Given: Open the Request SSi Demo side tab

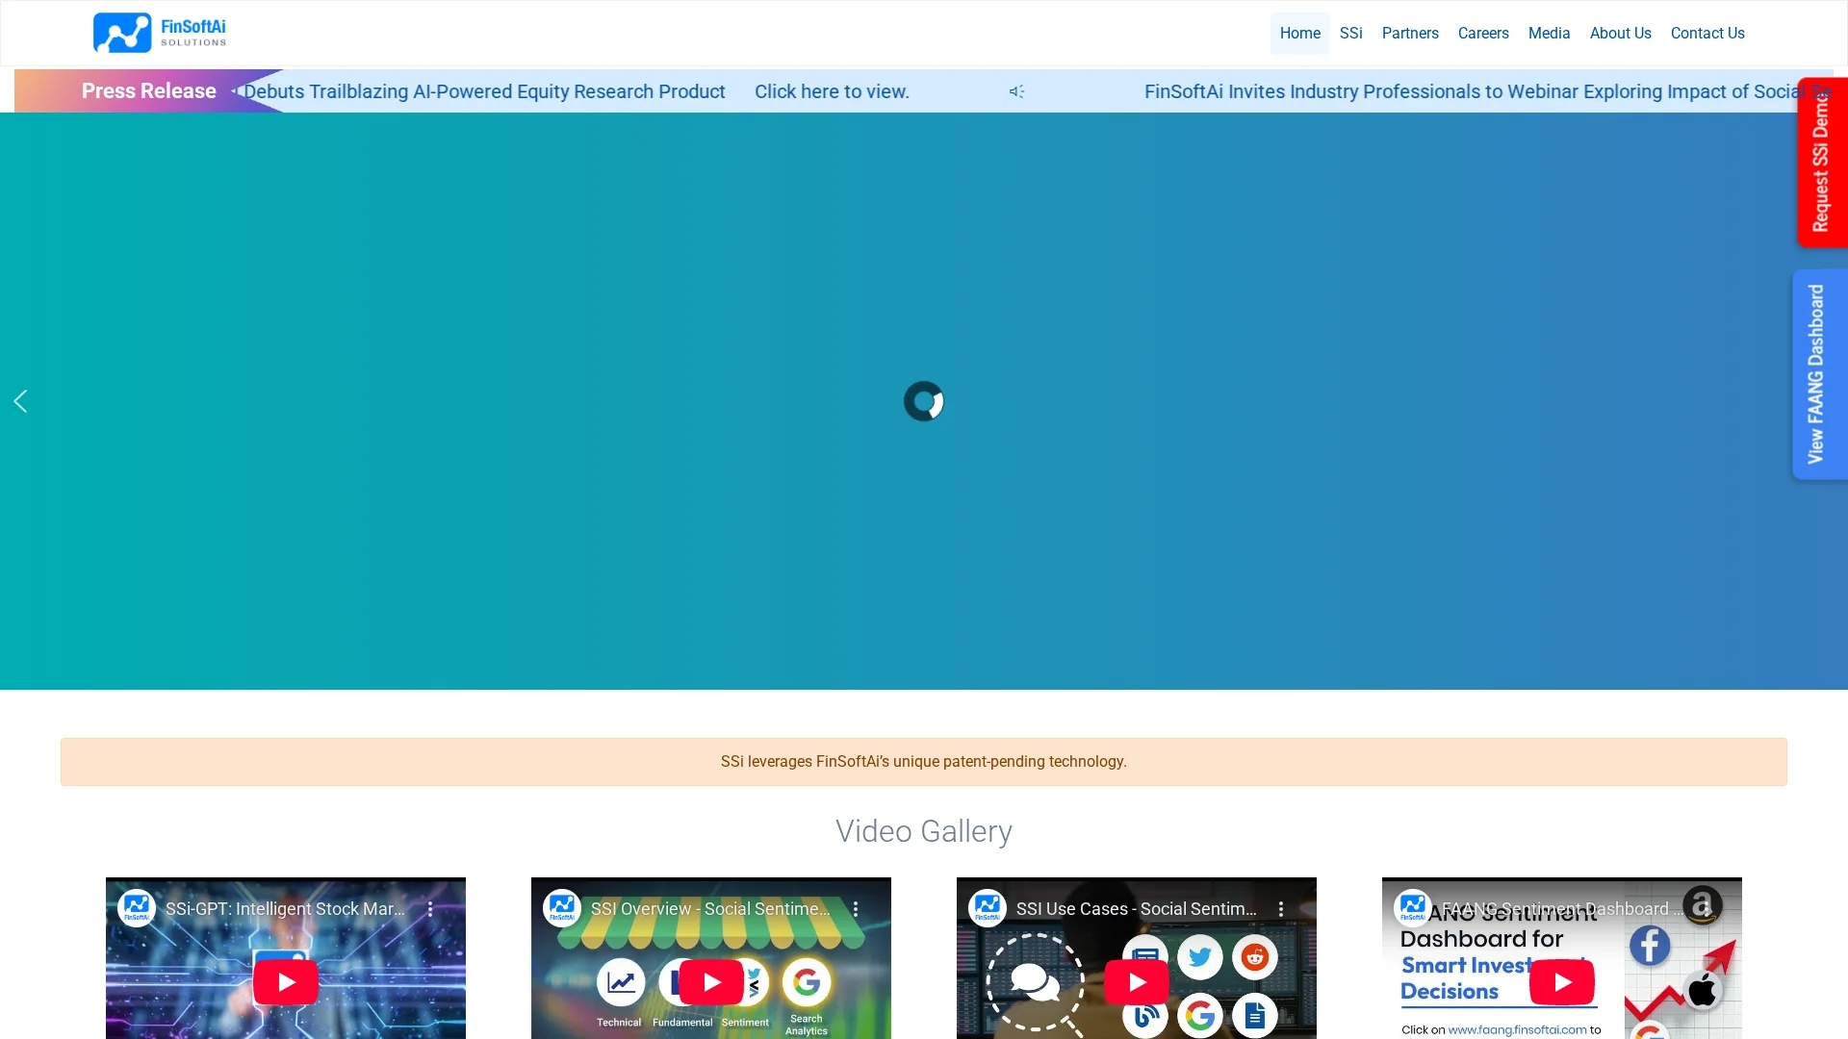Looking at the screenshot, I should [x=1821, y=162].
